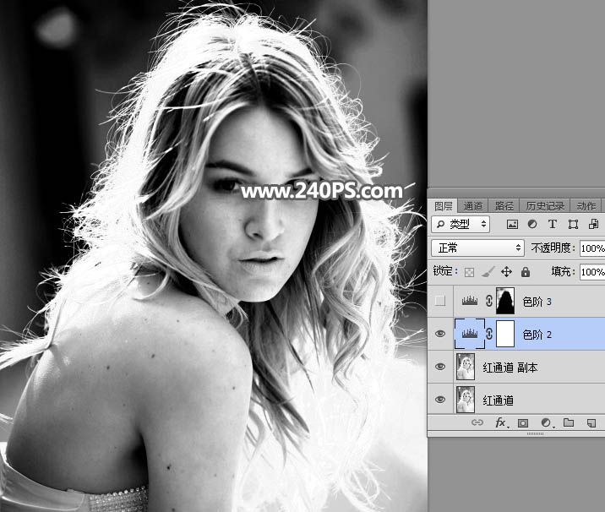The image size is (605, 512).
Task: Open the 正常 blend mode dropdown
Action: click(477, 248)
